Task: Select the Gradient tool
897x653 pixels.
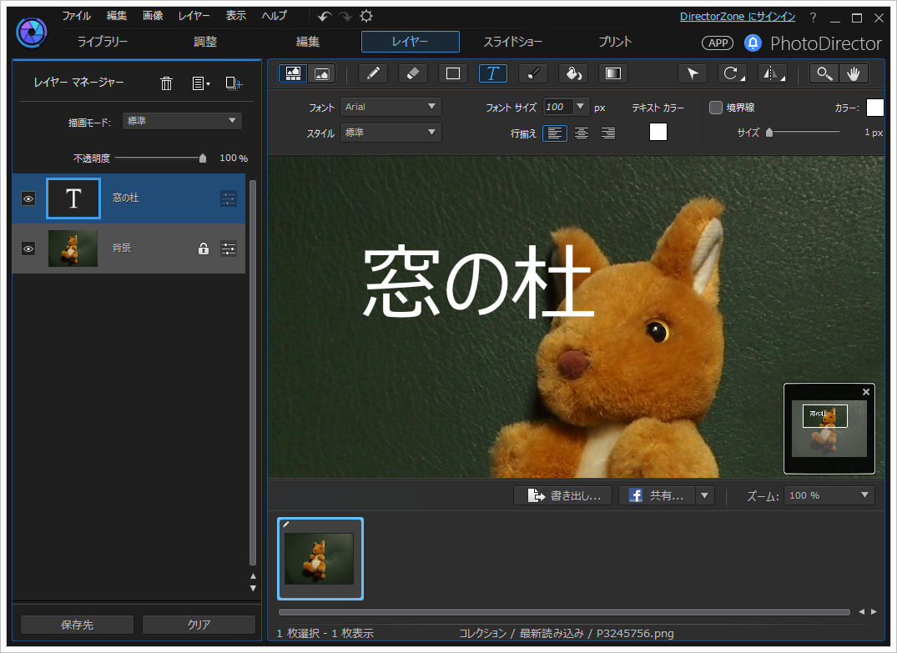Action: (612, 73)
